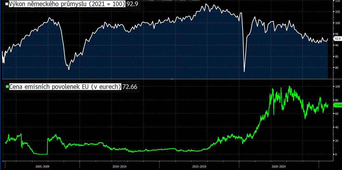Click the 100 label on lower chart axis
This screenshot has height=170, width=342.
337,87
